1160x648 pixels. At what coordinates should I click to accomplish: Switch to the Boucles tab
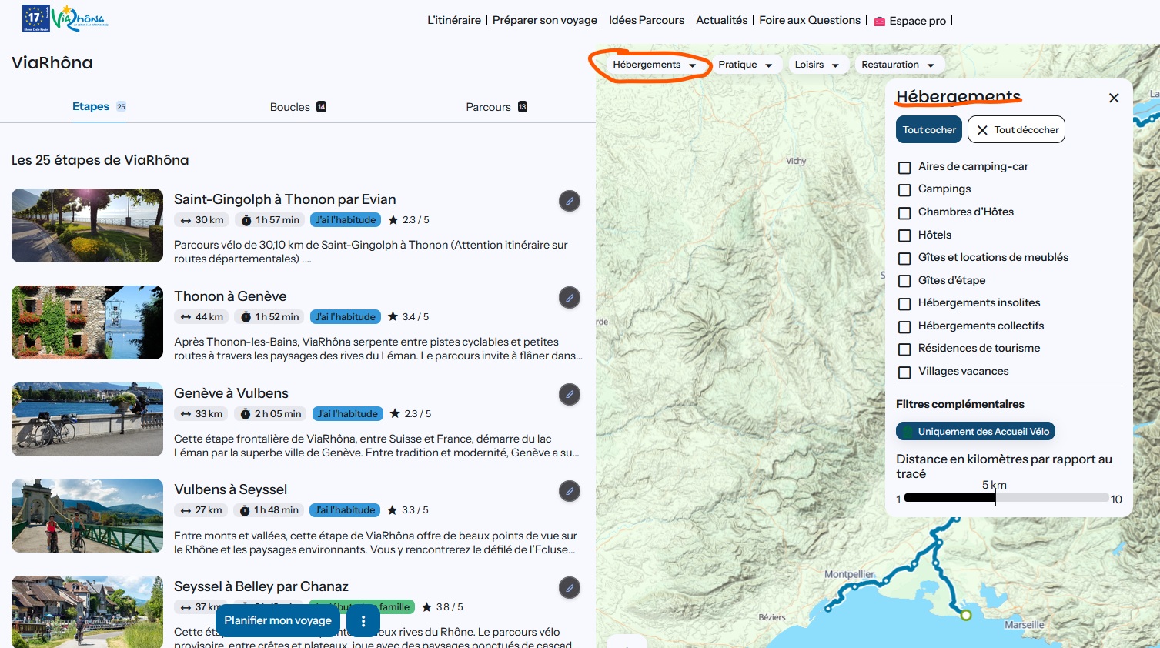click(x=298, y=107)
